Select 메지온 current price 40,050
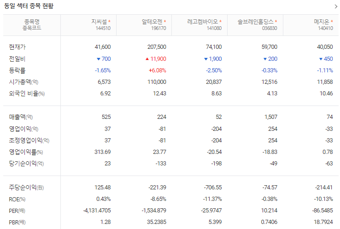 [325, 47]
